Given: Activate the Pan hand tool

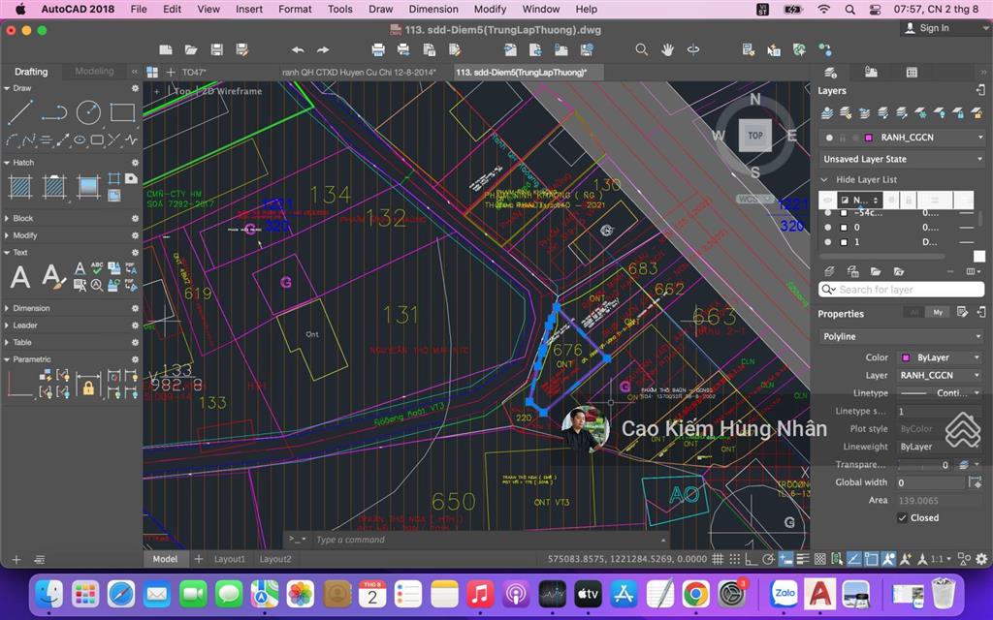Looking at the screenshot, I should click(667, 50).
